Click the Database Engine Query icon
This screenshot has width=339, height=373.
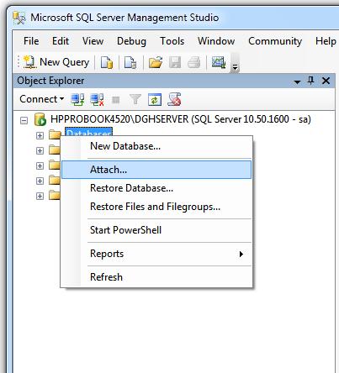pyautogui.click(x=107, y=62)
